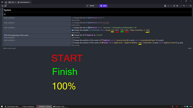This screenshot has height=108, width=193.
Task: Click the Share button
Action: point(103,6)
